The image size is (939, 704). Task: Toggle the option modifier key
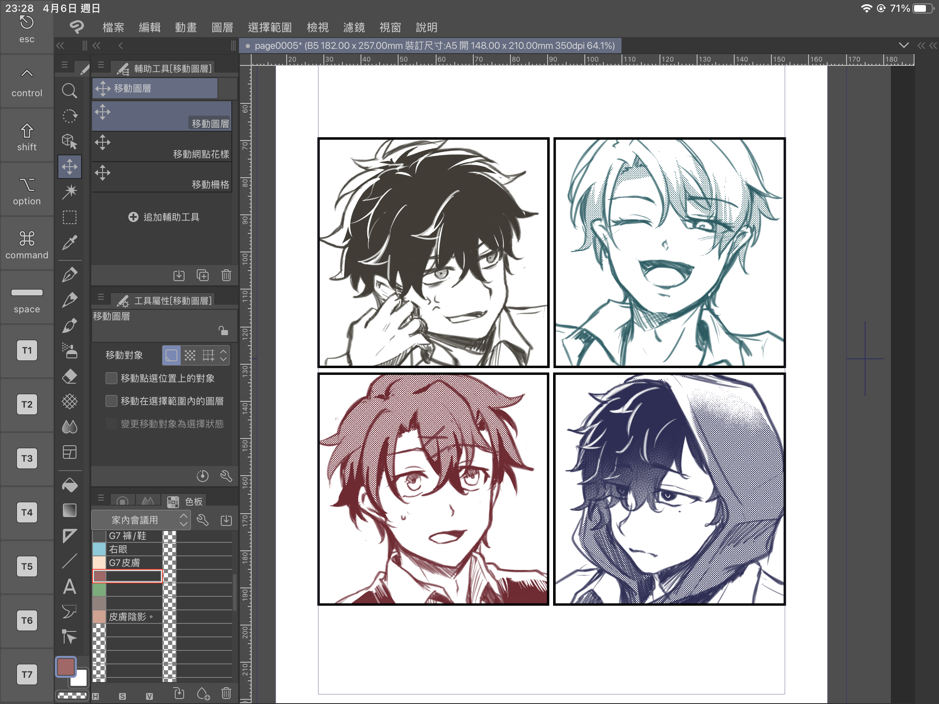click(x=27, y=190)
